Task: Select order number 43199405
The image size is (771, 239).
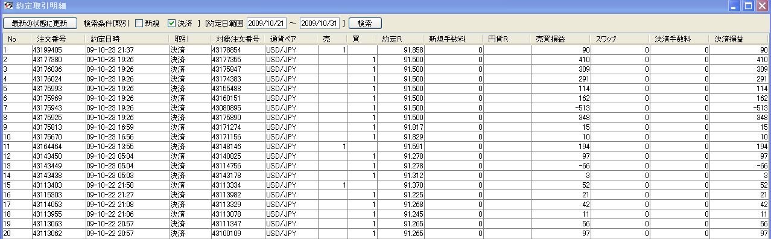Action: click(x=48, y=49)
